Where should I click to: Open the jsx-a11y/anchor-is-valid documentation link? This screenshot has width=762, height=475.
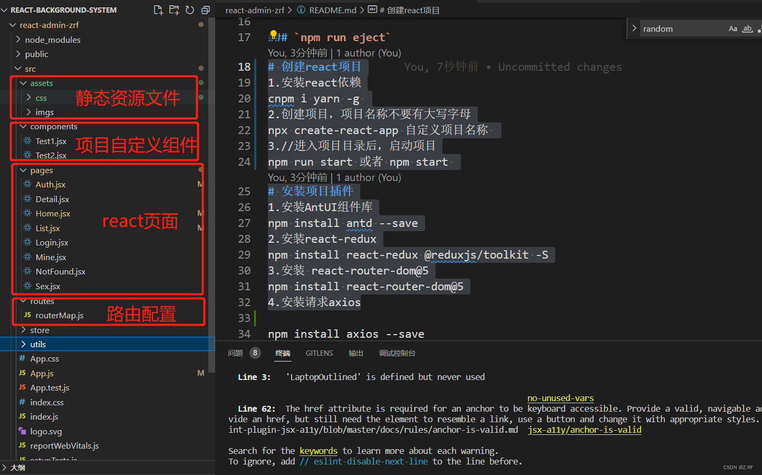point(584,430)
